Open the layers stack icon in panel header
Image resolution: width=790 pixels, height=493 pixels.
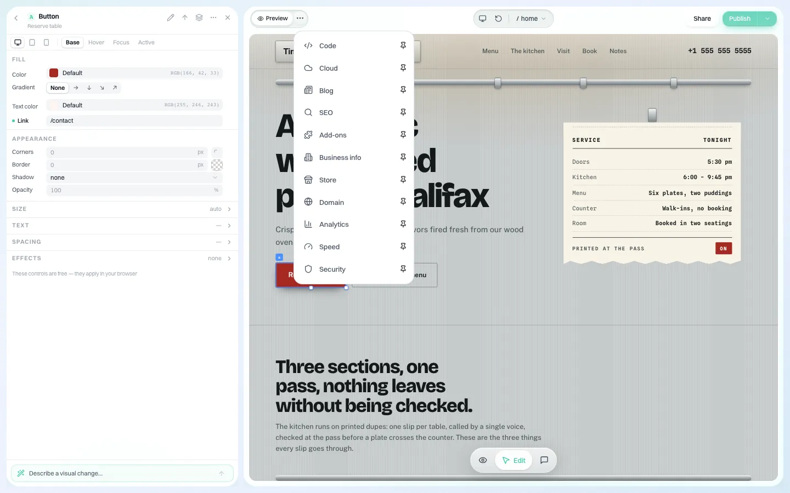click(x=199, y=18)
